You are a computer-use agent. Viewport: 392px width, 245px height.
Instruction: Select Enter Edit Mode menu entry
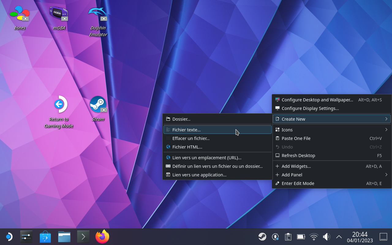point(298,183)
